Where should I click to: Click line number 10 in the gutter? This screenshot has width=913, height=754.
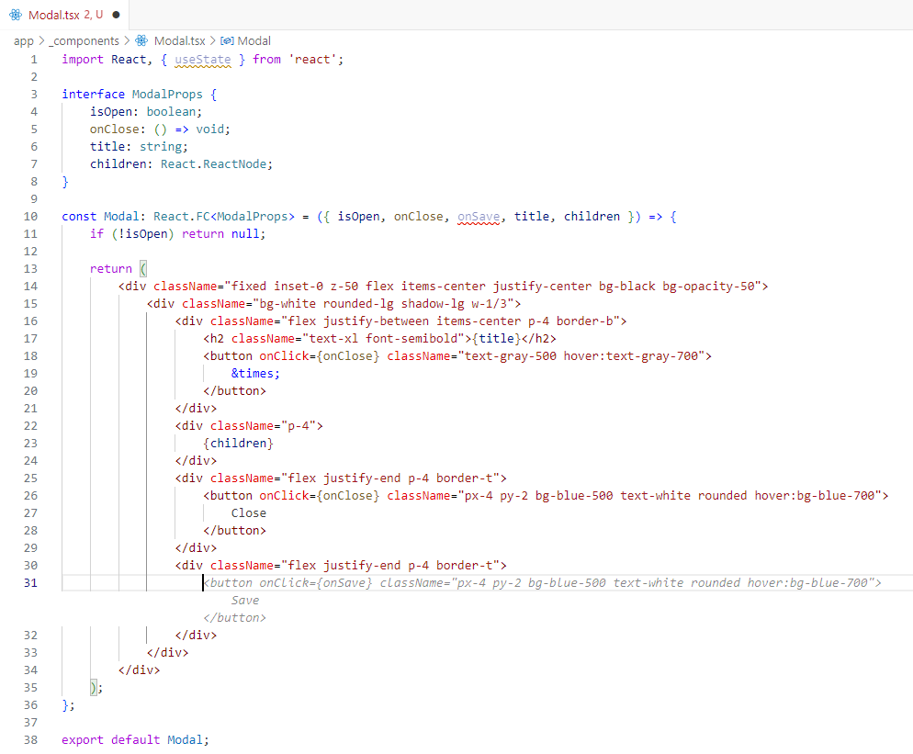point(31,216)
